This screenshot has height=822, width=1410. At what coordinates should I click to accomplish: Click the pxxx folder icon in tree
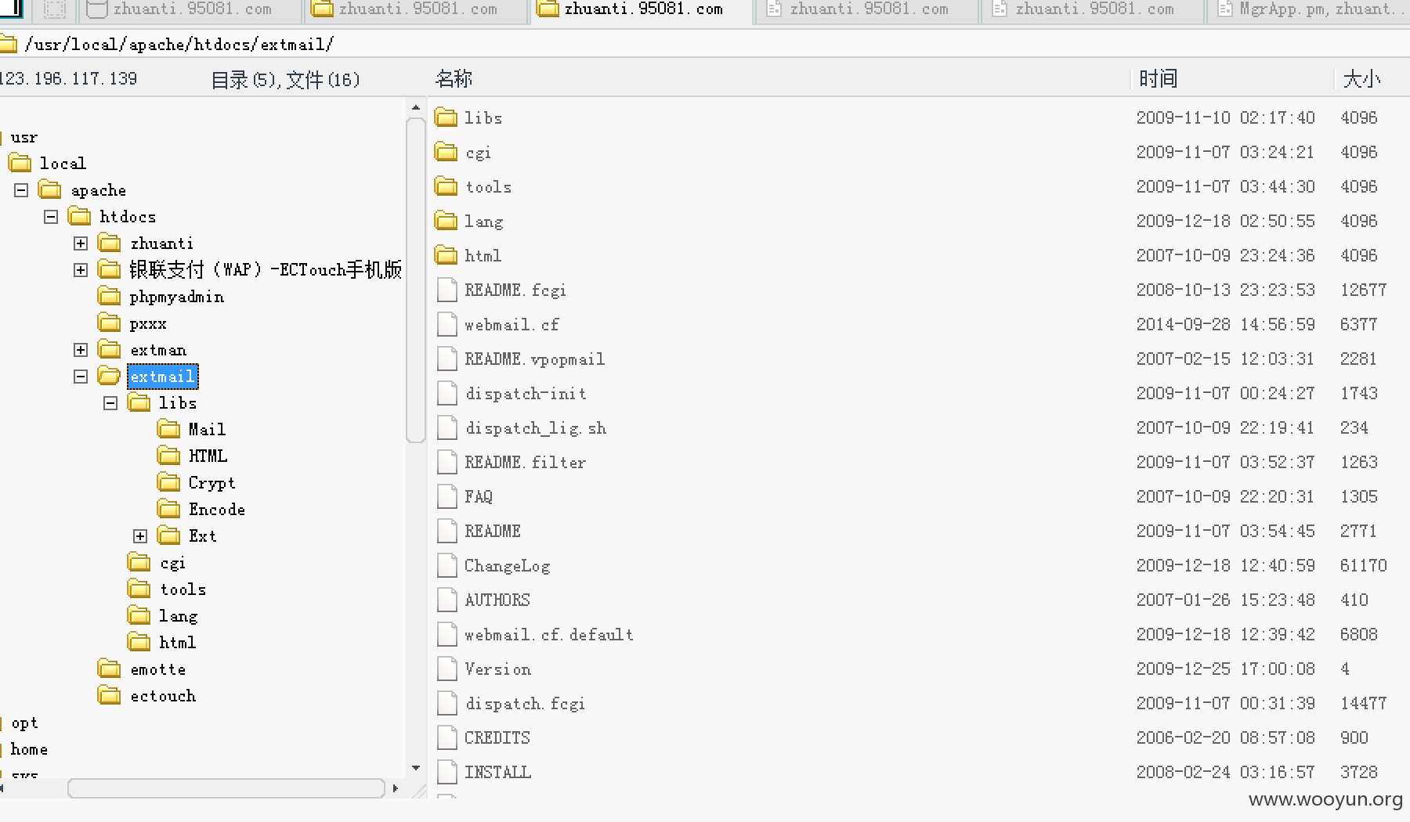[110, 323]
